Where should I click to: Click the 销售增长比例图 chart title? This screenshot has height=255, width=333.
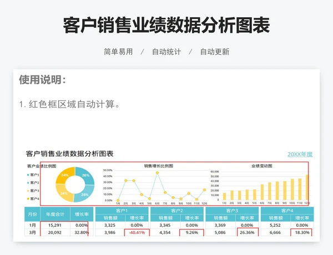(x=159, y=166)
